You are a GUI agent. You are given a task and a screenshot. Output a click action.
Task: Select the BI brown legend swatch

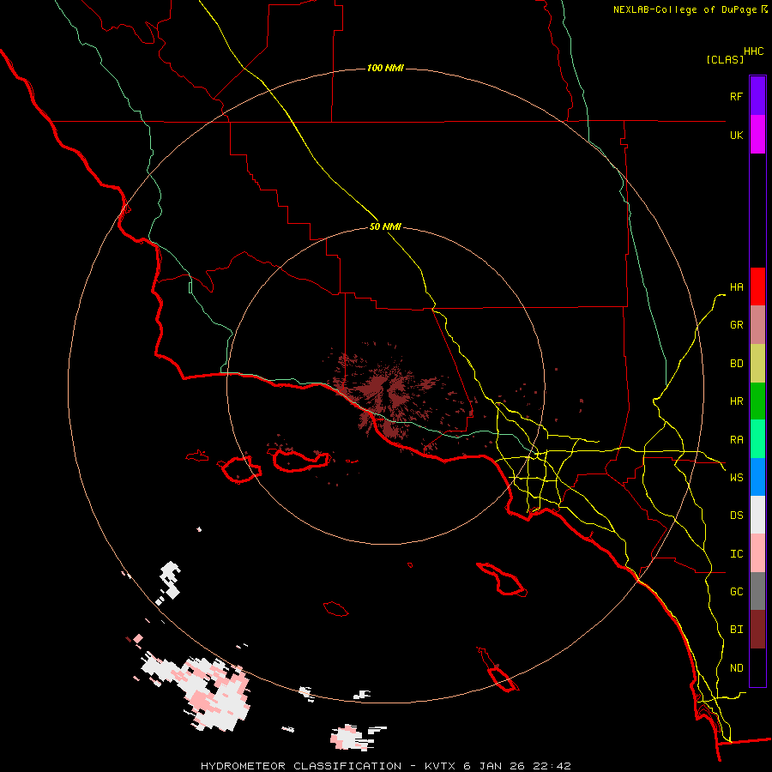coord(757,630)
